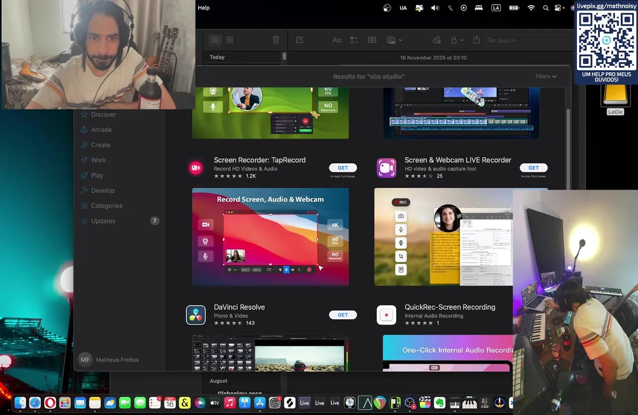Create a new note with compose icon
638x415 pixels.
pyautogui.click(x=299, y=40)
